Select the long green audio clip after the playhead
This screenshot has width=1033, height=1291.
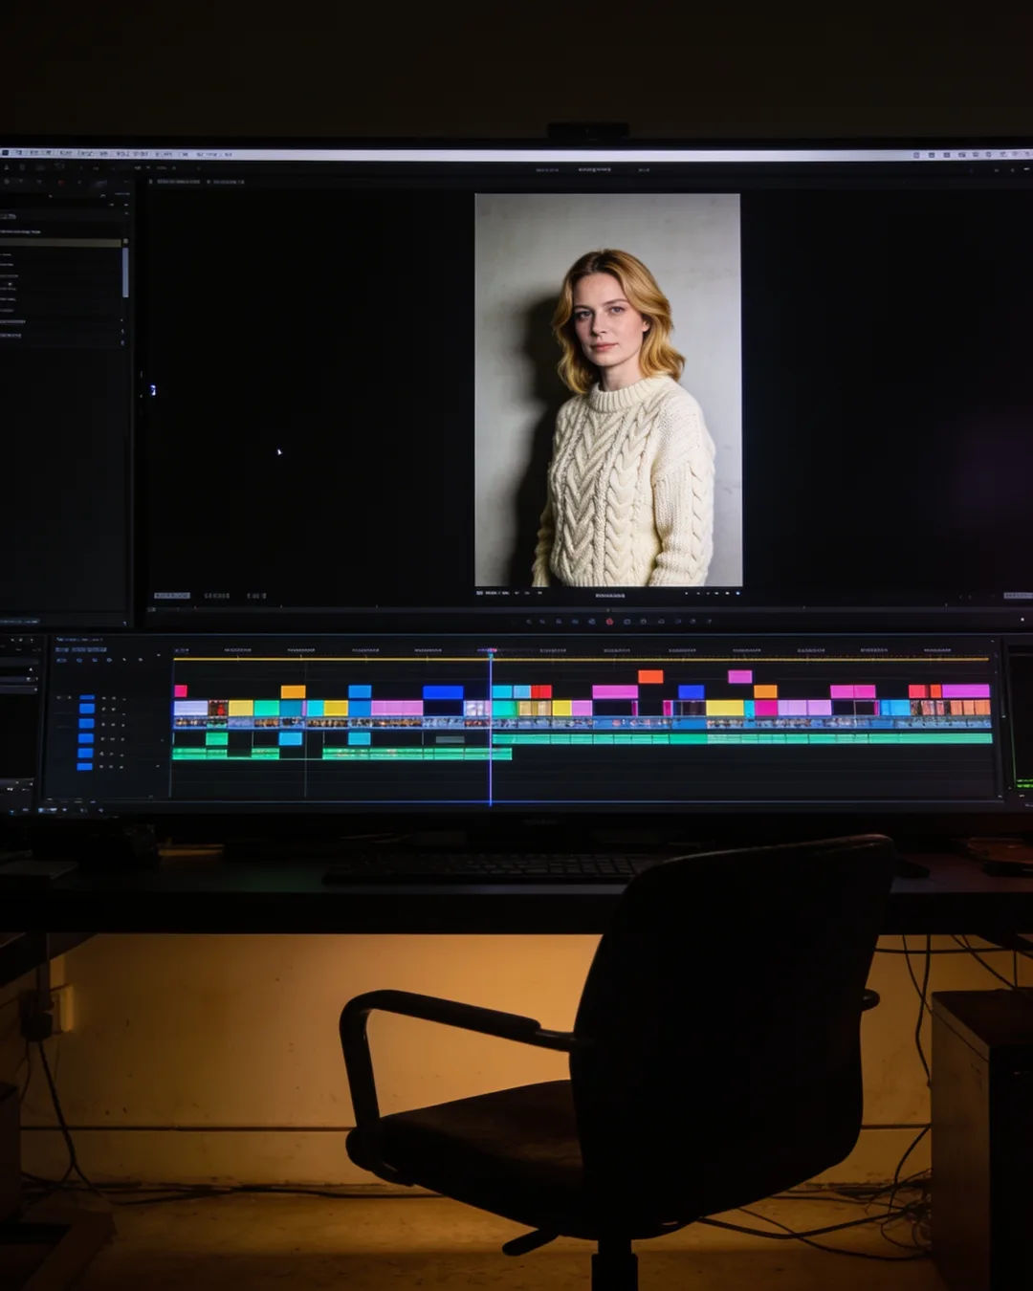(x=742, y=738)
